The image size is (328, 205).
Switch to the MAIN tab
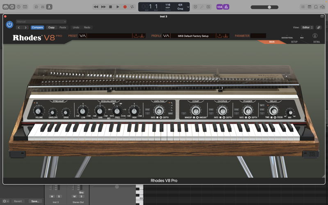pos(272,42)
